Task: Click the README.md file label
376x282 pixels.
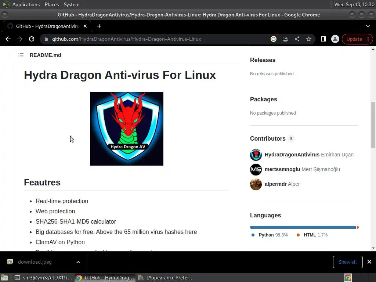Action: [45, 55]
